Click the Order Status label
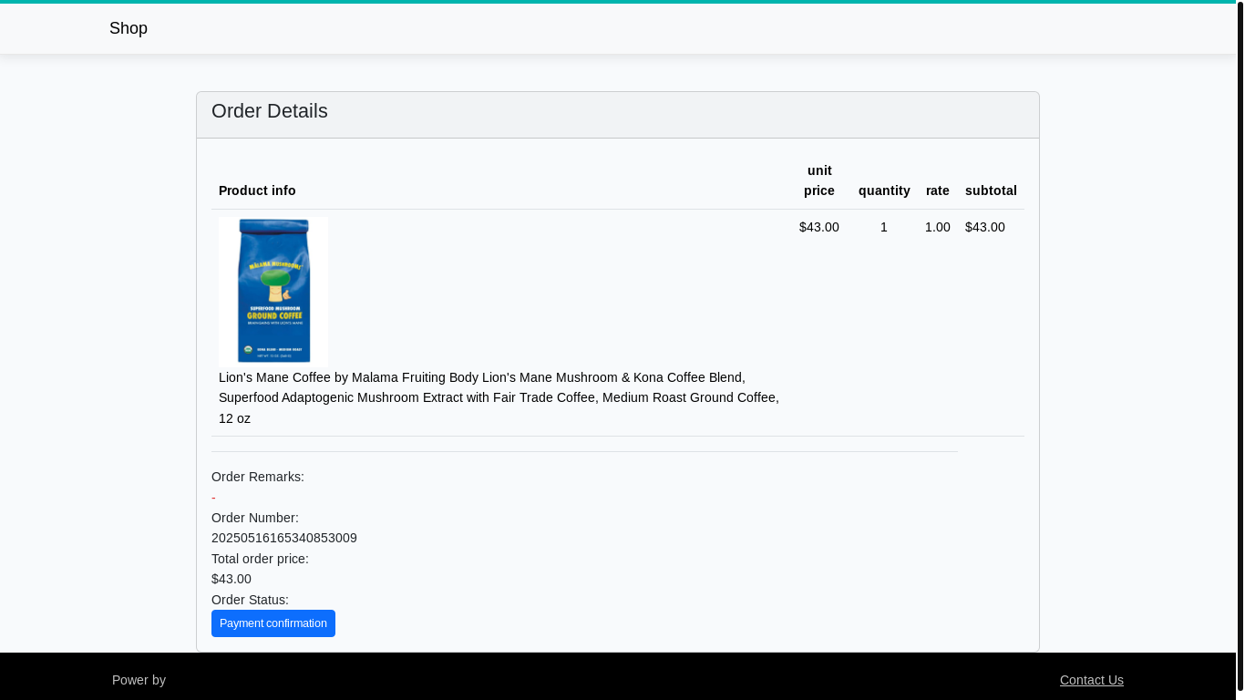1245x700 pixels. pos(250,600)
